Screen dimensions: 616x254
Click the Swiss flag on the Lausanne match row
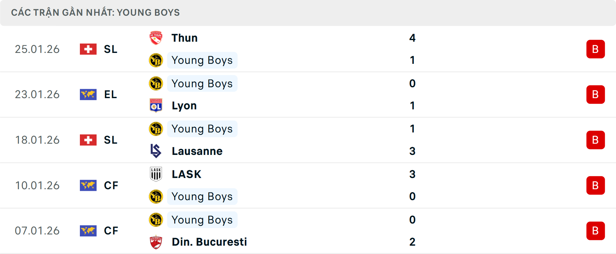[88, 140]
